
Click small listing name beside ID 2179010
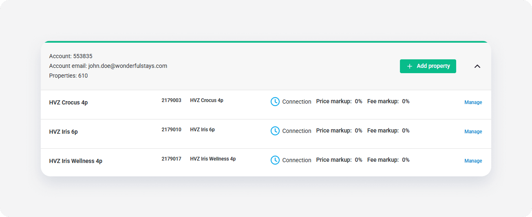203,130
